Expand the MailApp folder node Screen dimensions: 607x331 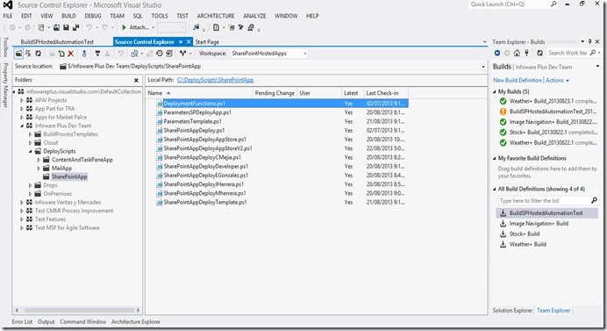point(39,169)
